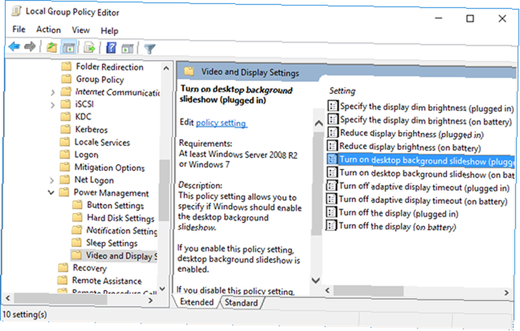Select Mitigation Options in the tree
Screen dimensions: 520x331
(109, 168)
